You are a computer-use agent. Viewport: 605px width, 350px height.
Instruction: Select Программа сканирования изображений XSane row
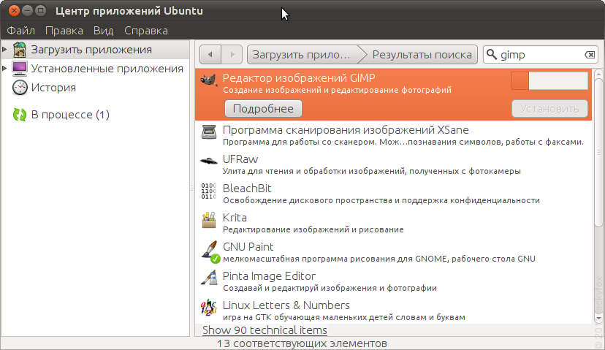coord(393,135)
